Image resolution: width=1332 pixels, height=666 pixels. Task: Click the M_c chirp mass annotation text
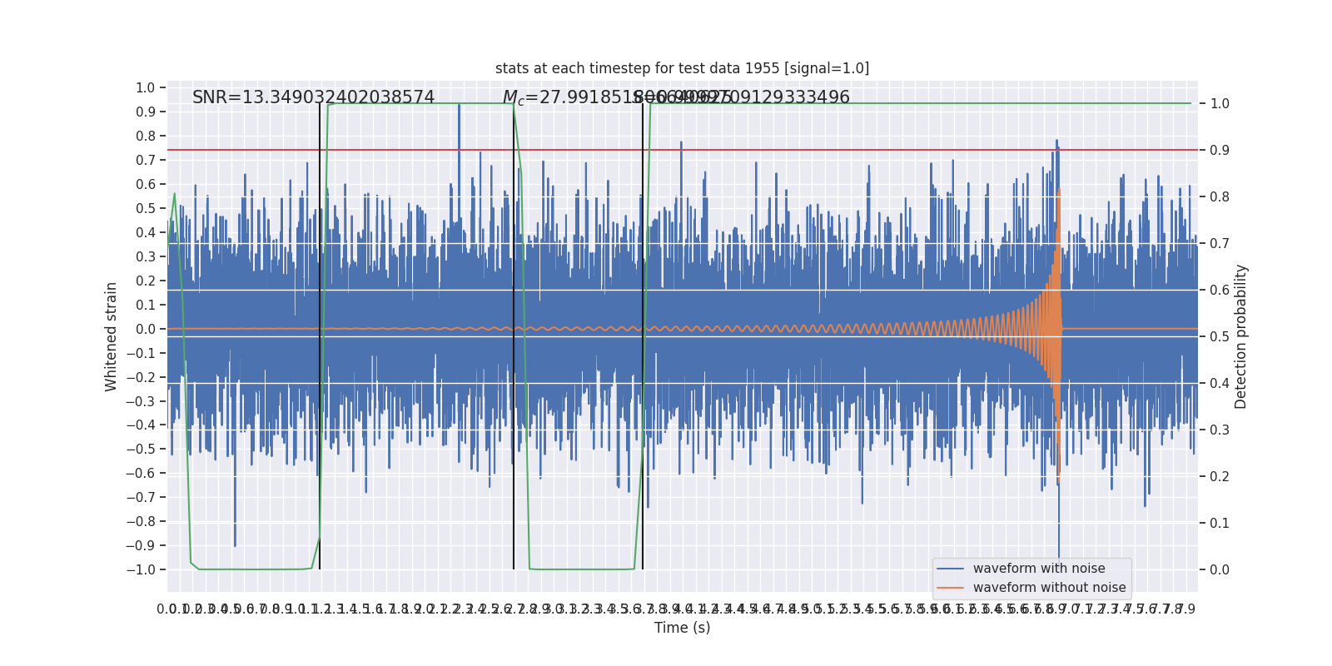pos(616,97)
